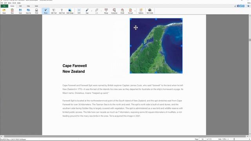Open the Merge tool
The height and width of the screenshot is (141, 251).
[x=106, y=11]
